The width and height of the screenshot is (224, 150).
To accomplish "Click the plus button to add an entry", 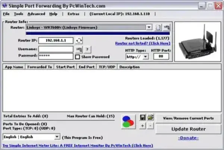I will 143,126.
